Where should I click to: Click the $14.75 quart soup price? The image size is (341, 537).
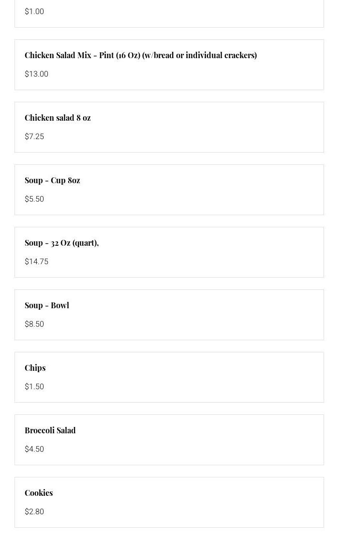click(x=36, y=262)
